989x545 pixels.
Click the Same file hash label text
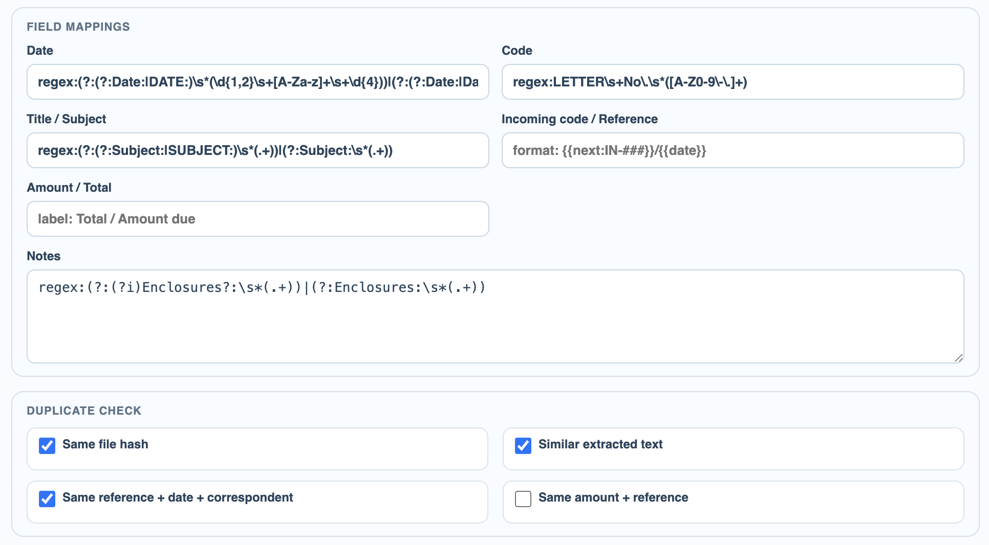click(x=105, y=444)
